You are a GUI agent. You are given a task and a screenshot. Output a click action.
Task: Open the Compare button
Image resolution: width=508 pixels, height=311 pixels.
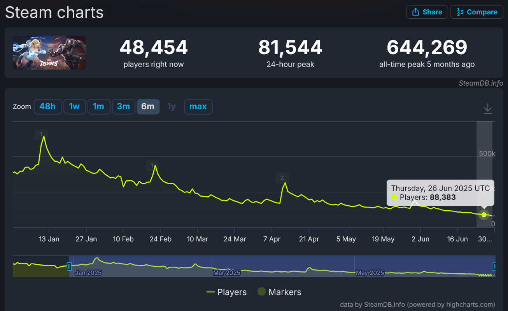(x=476, y=12)
